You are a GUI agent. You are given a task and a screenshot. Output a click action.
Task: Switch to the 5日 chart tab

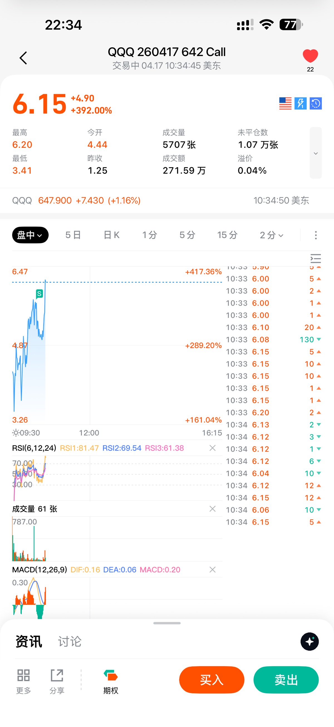73,235
